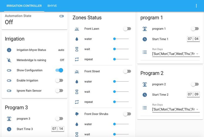
Task: Turn on the Front Lawn zone switch
Action: coord(127,29)
